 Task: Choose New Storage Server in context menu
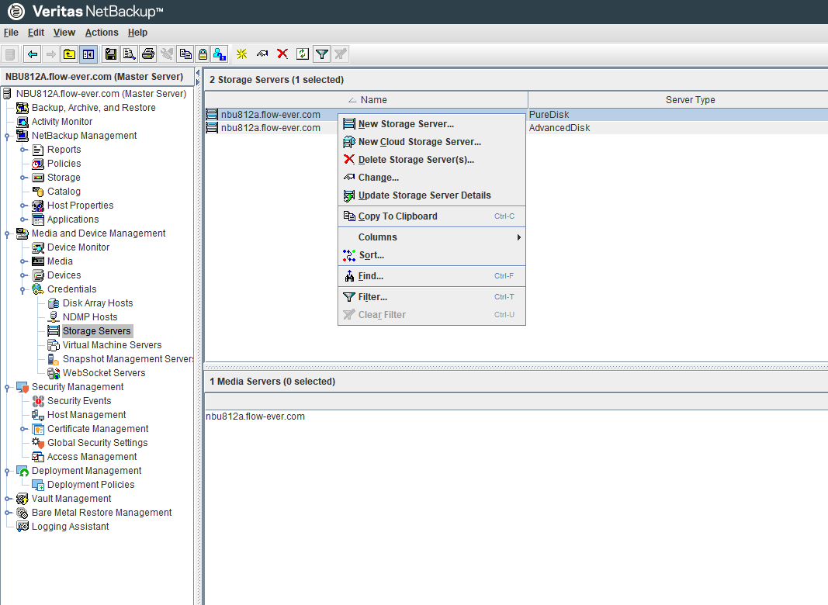point(431,124)
